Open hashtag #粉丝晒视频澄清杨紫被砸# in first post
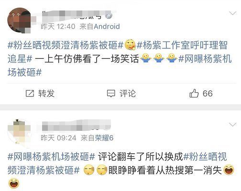The height and width of the screenshot is (191, 241). pyautogui.click(x=66, y=45)
